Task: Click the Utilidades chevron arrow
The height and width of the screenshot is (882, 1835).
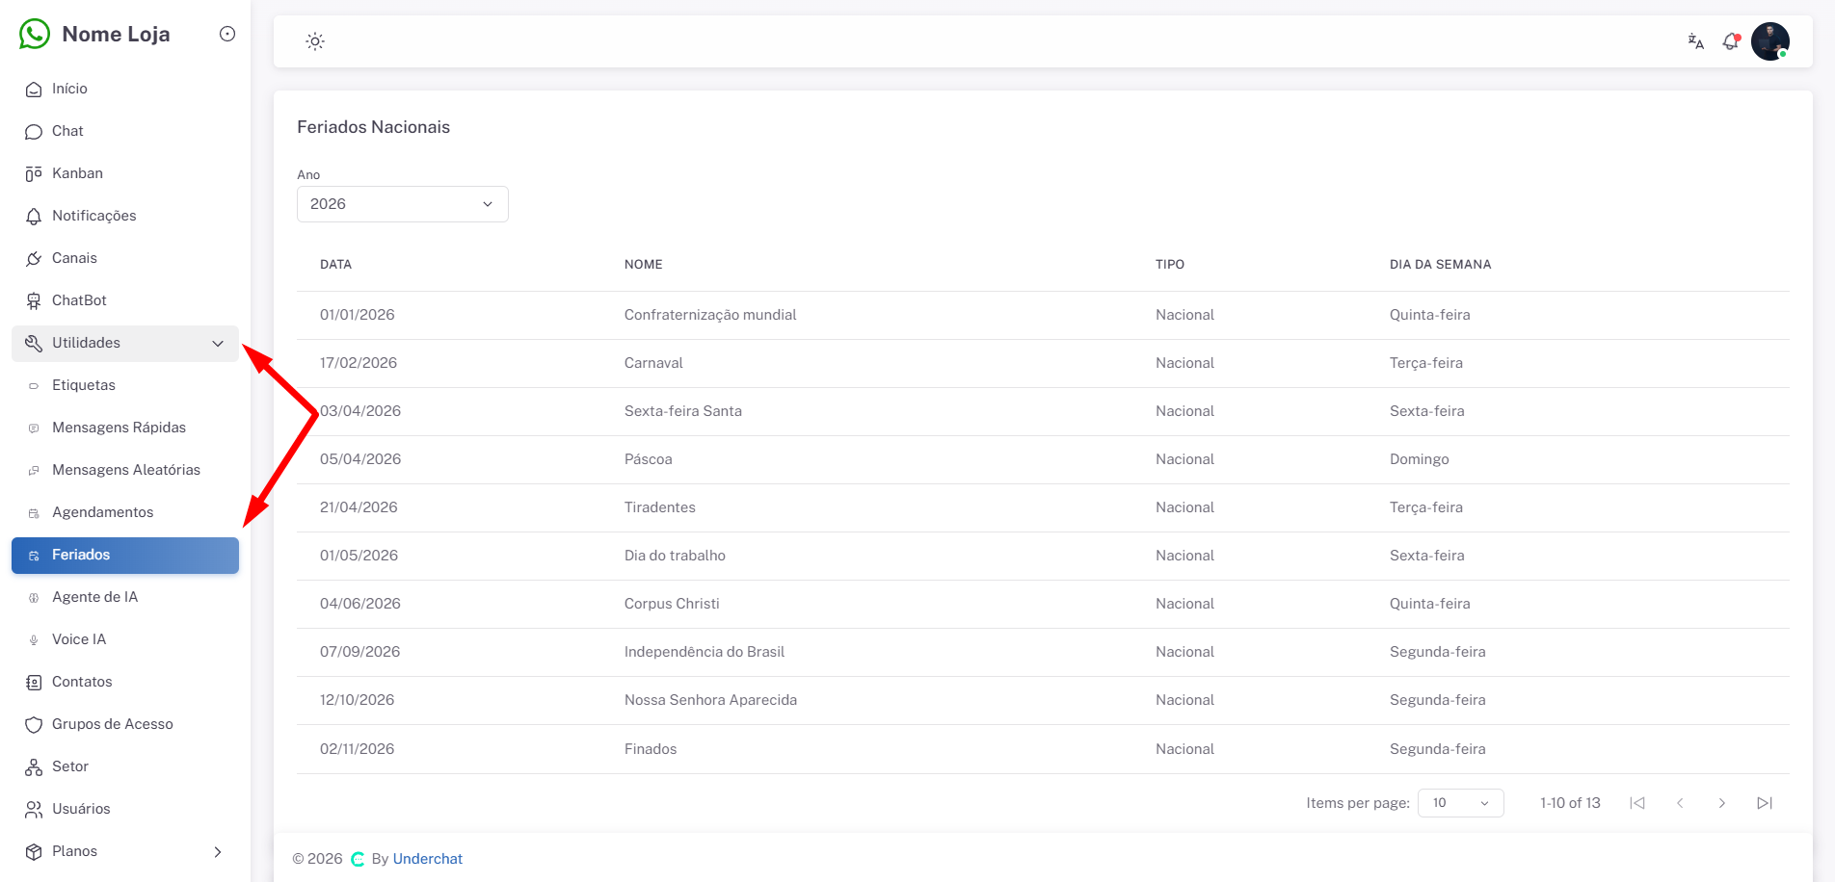Action: pos(218,344)
